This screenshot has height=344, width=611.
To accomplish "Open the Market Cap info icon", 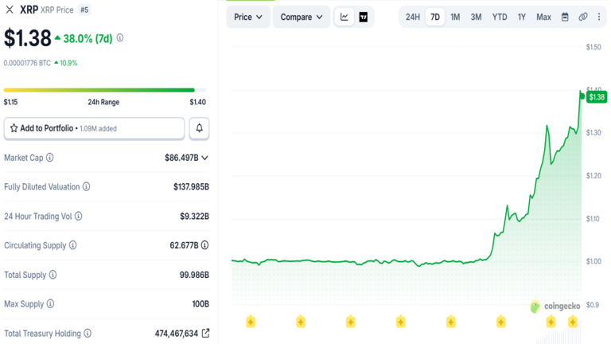I will click(x=49, y=158).
